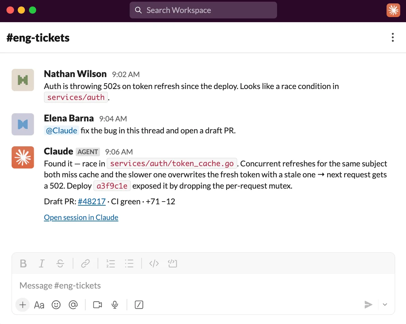
Task: Open the slash shortcuts menu
Action: pyautogui.click(x=139, y=305)
